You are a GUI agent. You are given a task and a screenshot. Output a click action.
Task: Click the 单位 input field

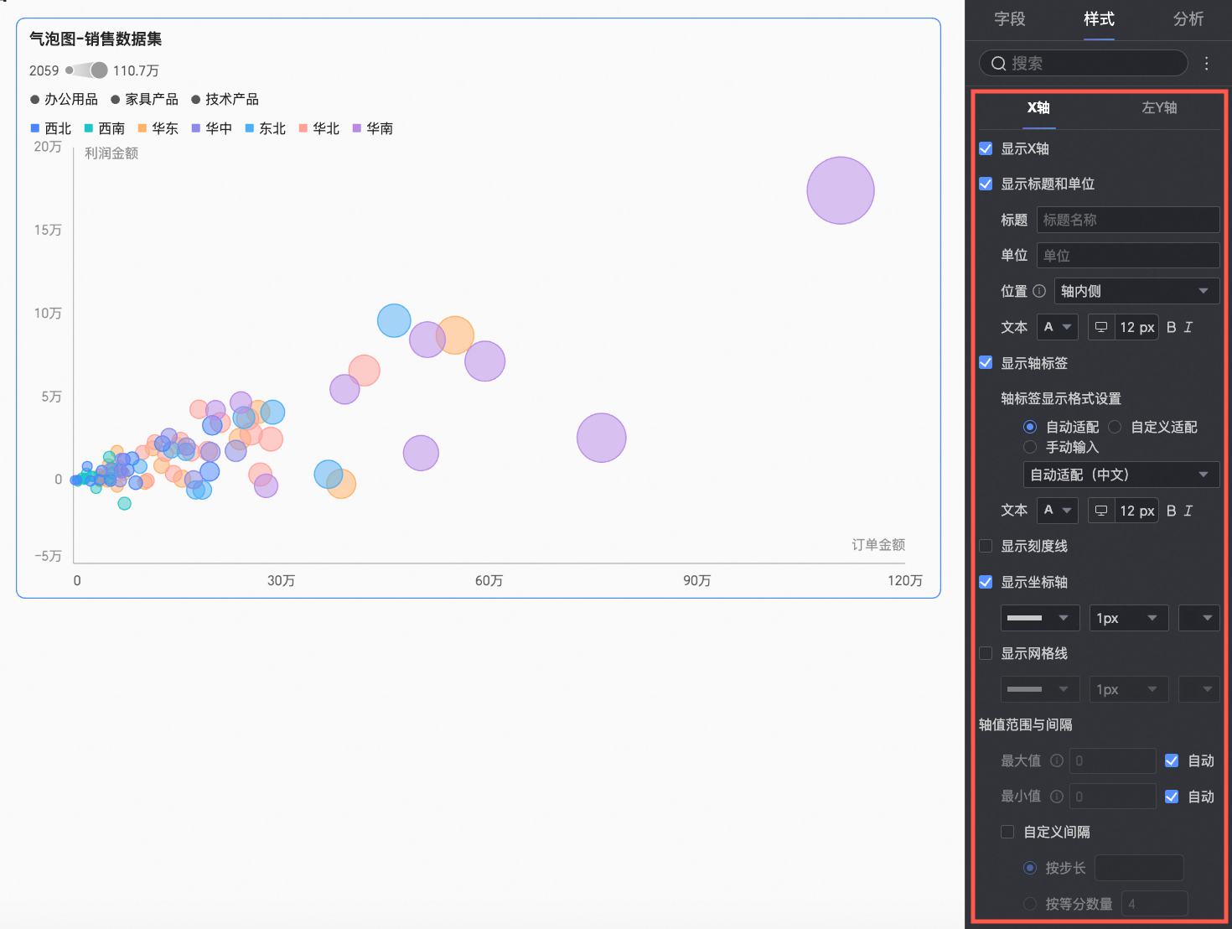(x=1128, y=256)
